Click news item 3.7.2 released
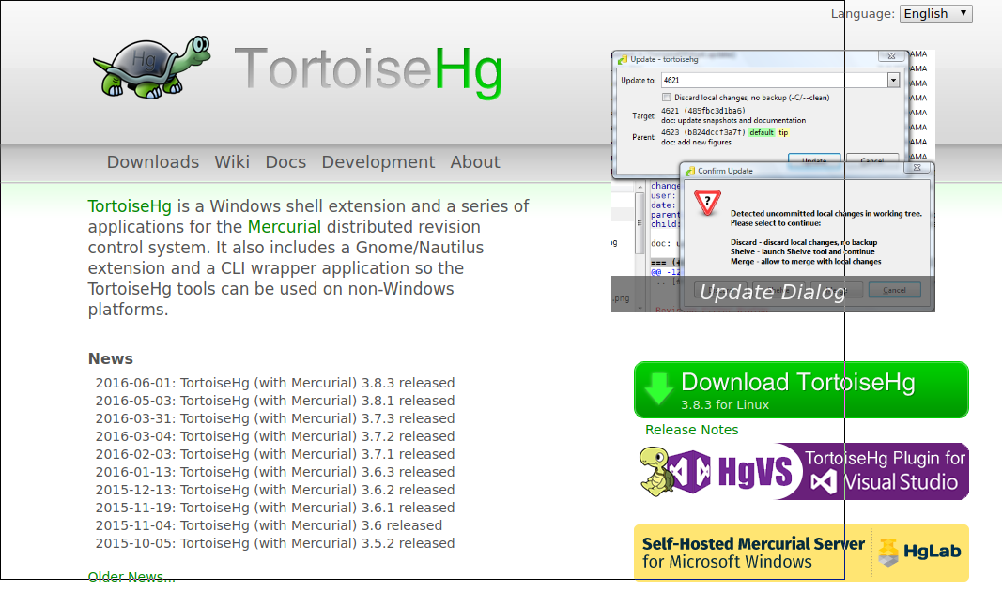This screenshot has width=1002, height=592. coord(275,436)
